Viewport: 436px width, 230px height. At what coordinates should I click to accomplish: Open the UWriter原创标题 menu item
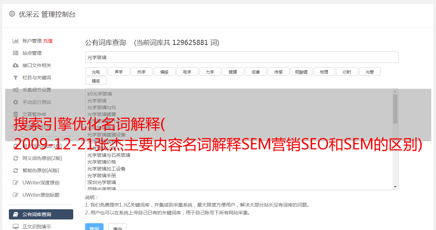pos(41,195)
